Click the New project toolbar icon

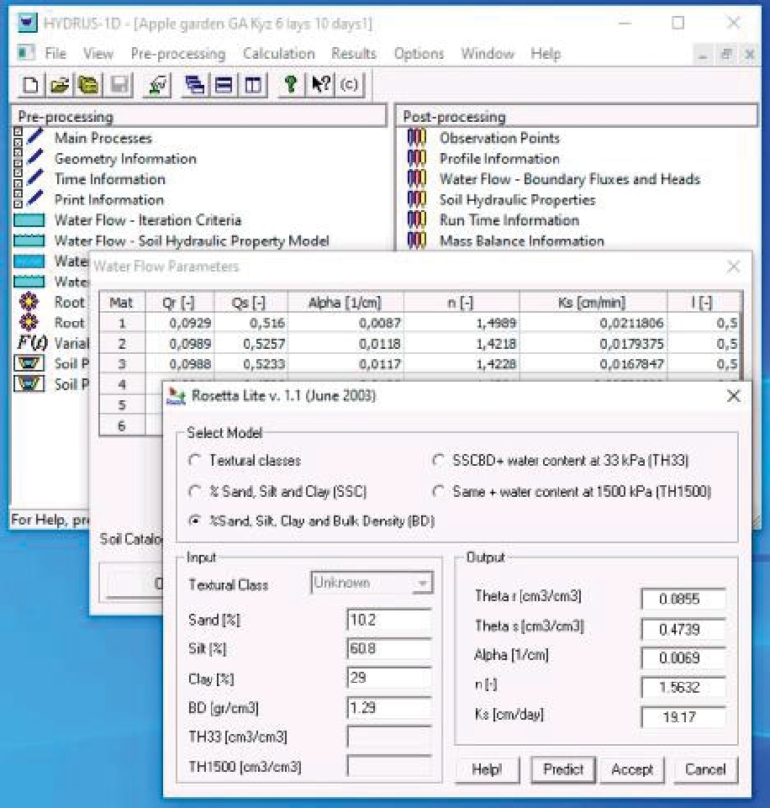coord(30,85)
